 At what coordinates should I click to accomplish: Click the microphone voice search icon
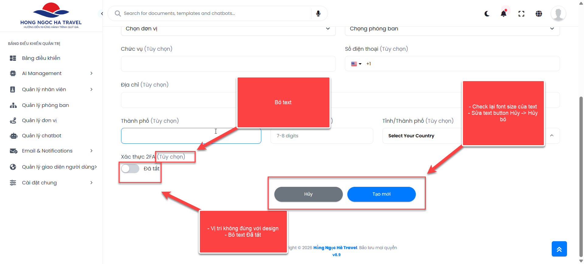(318, 13)
